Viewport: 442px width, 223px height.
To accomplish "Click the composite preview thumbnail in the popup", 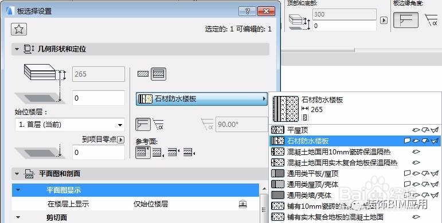I will [285, 109].
